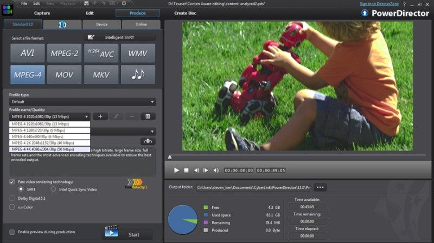Select the MKV file format
The height and width of the screenshot is (243, 434).
click(101, 75)
